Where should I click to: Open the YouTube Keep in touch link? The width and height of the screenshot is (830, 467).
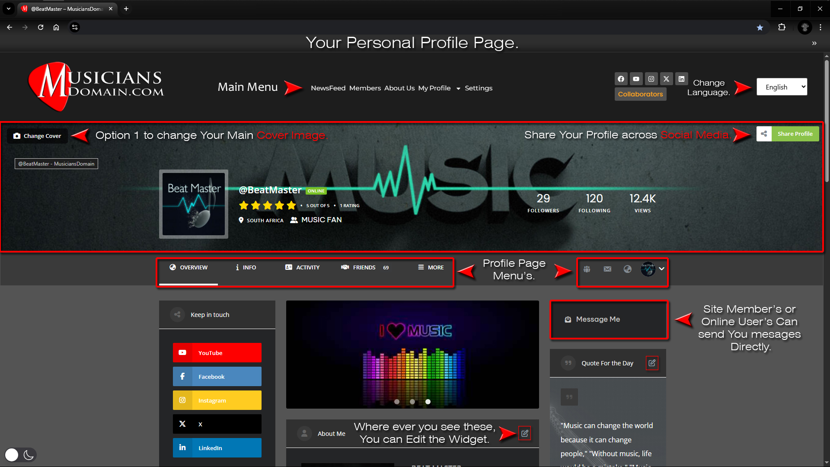point(217,352)
